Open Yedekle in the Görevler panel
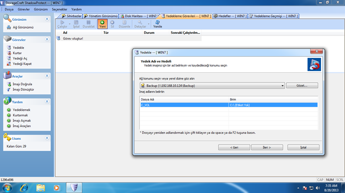Screen dimensions: 345x193 tap(19, 48)
